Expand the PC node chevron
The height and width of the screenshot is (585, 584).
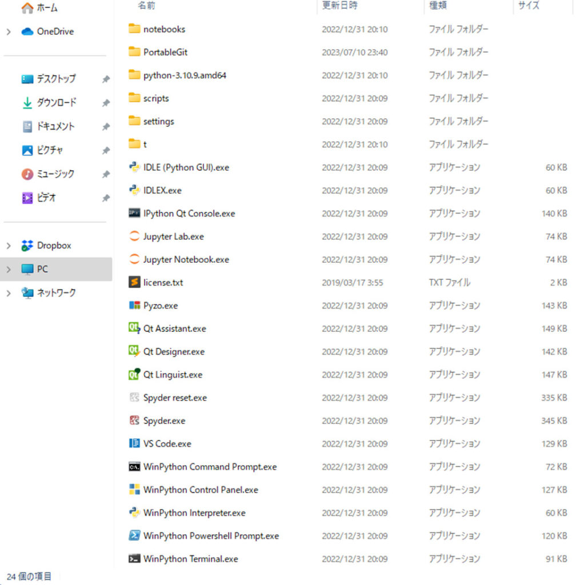(9, 269)
